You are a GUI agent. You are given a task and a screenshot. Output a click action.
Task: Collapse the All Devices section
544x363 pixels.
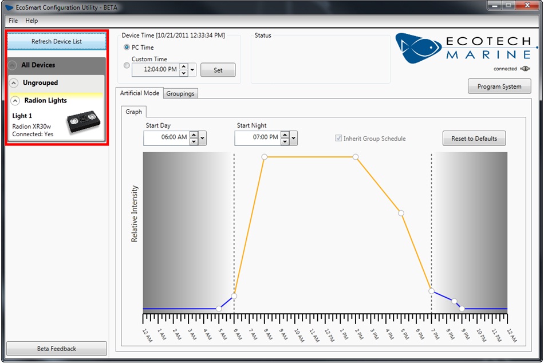pos(12,65)
